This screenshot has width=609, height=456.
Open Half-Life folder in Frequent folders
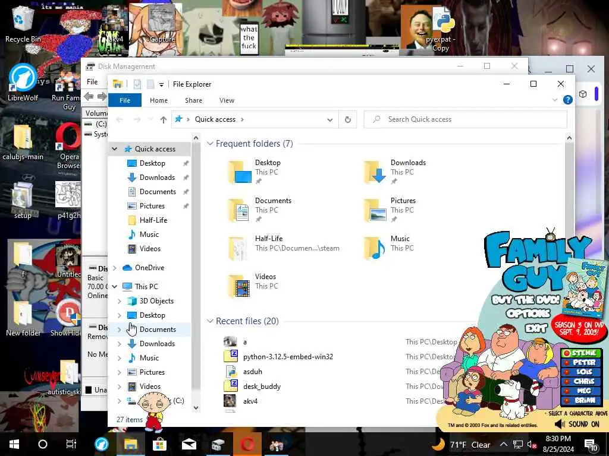point(284,248)
